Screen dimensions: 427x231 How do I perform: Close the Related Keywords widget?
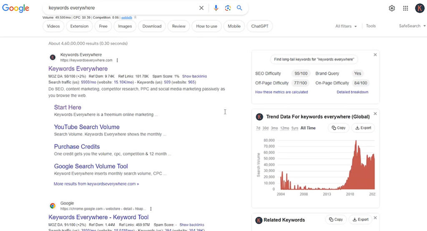pyautogui.click(x=375, y=218)
